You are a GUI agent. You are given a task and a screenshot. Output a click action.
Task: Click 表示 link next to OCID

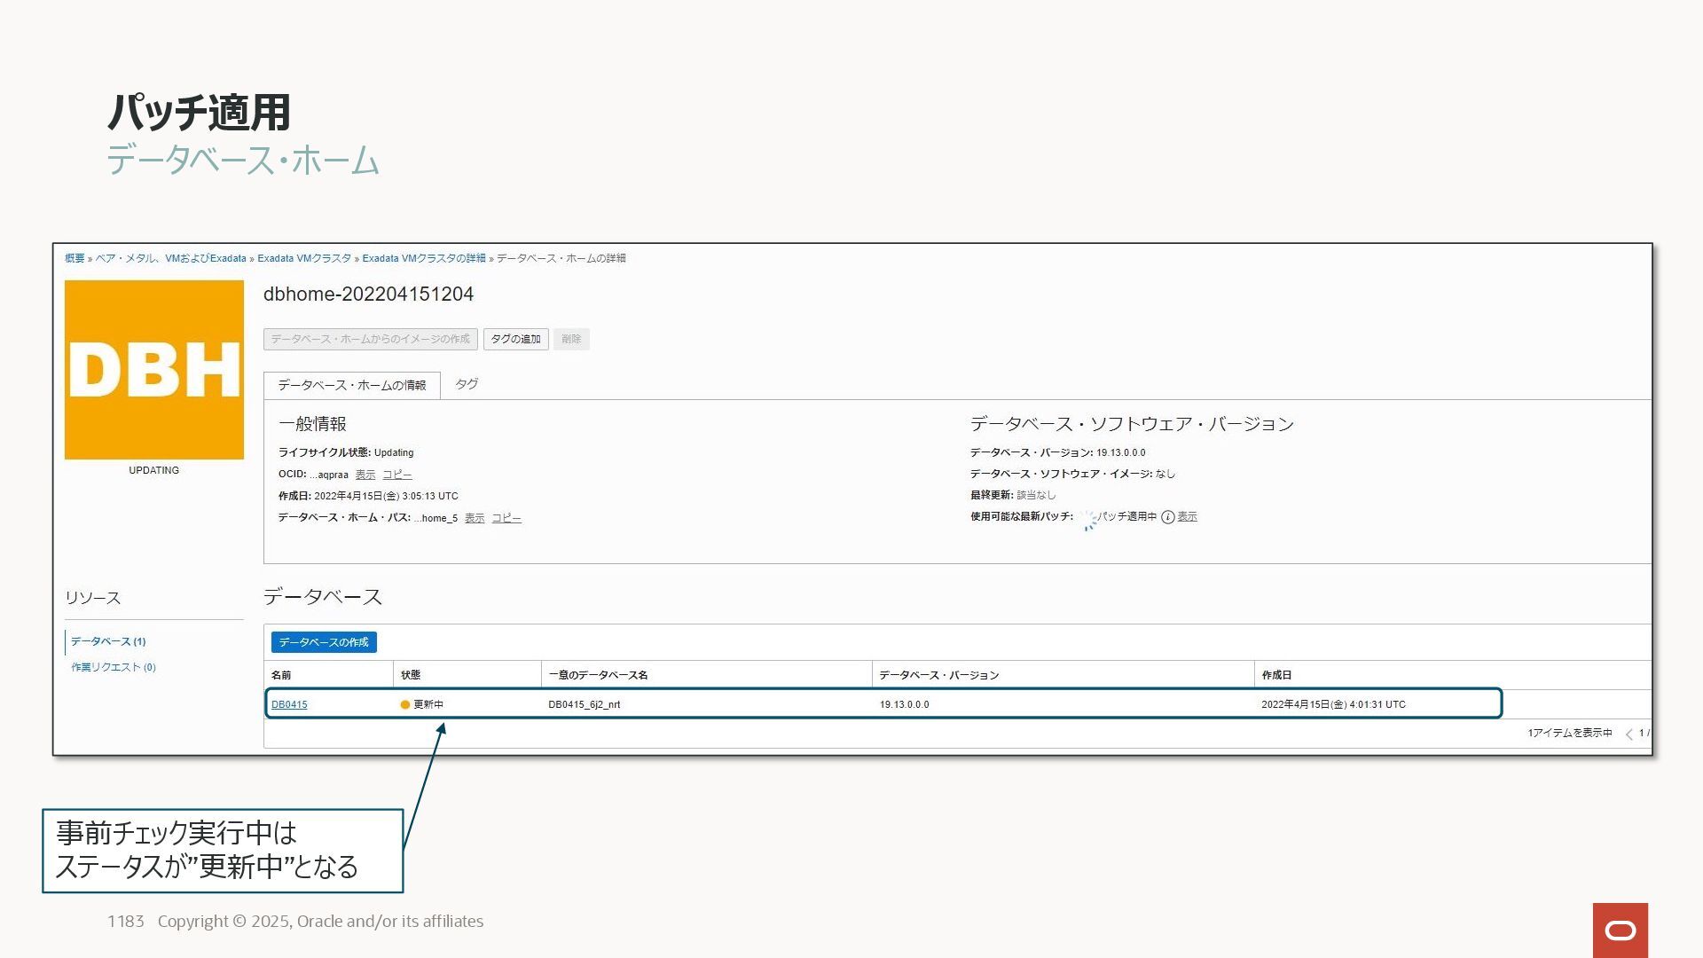click(x=365, y=475)
